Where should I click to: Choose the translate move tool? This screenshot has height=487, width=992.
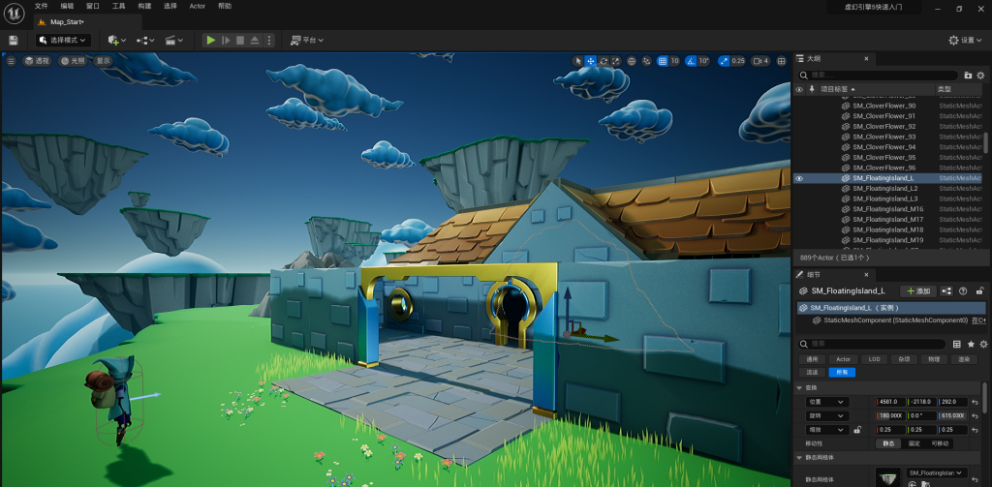click(x=590, y=61)
